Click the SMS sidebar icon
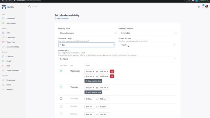Viewport: 210px width, 118px height. click(3, 66)
